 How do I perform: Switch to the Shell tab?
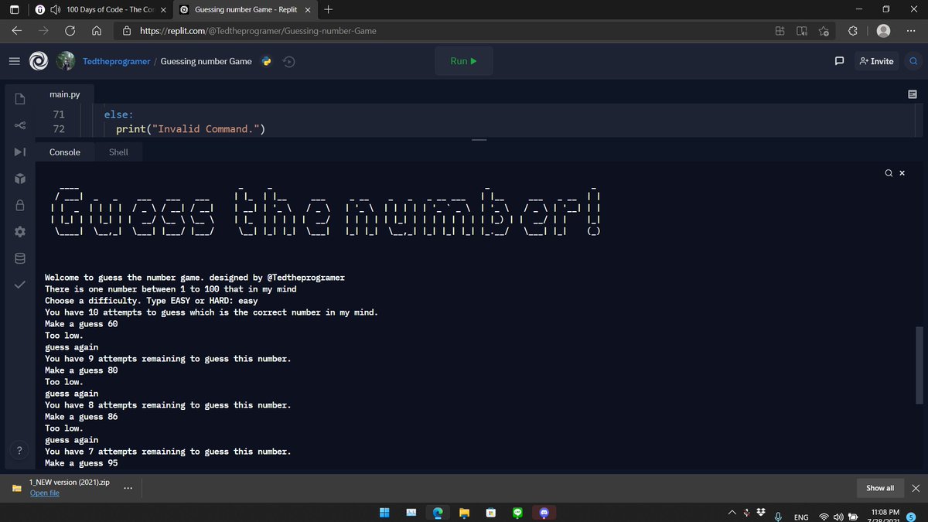pos(118,152)
